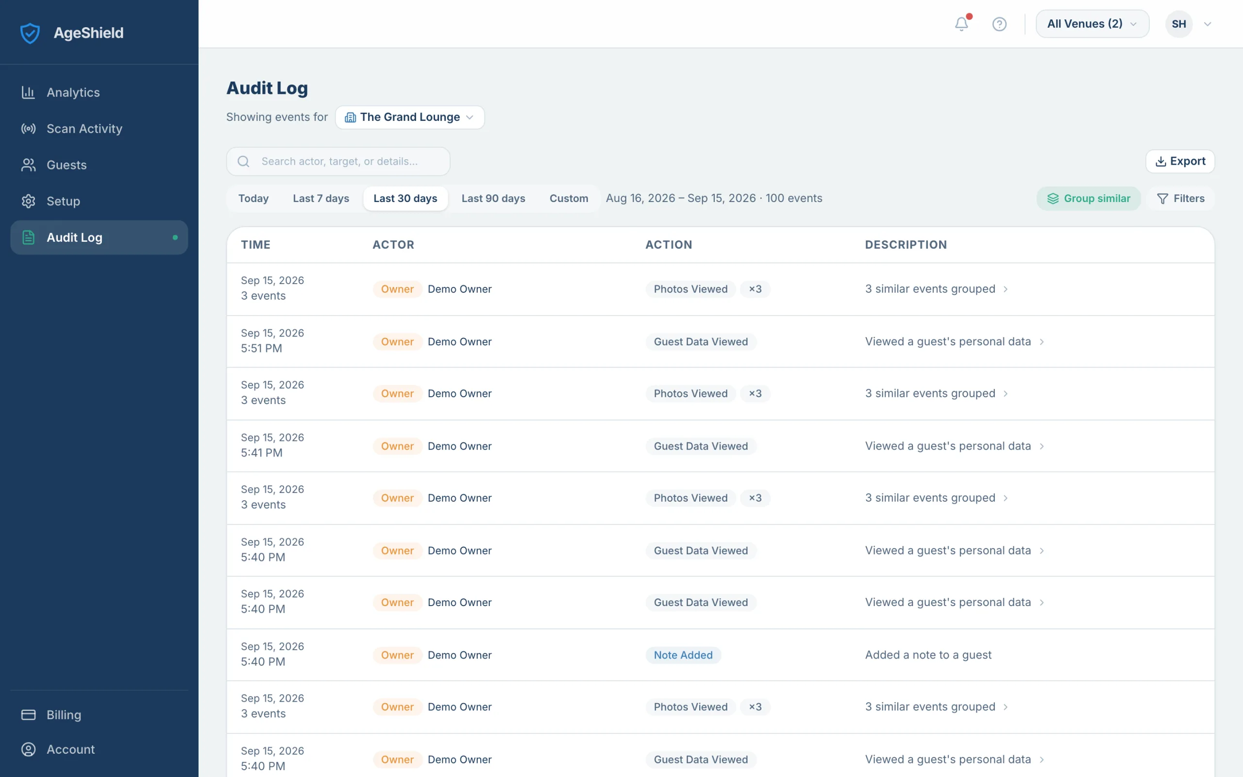Toggle the Group similar option

click(1089, 198)
